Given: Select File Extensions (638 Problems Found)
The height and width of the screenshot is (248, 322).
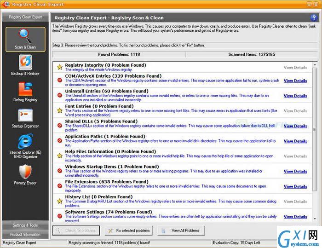Looking at the screenshot, I should 107,182.
